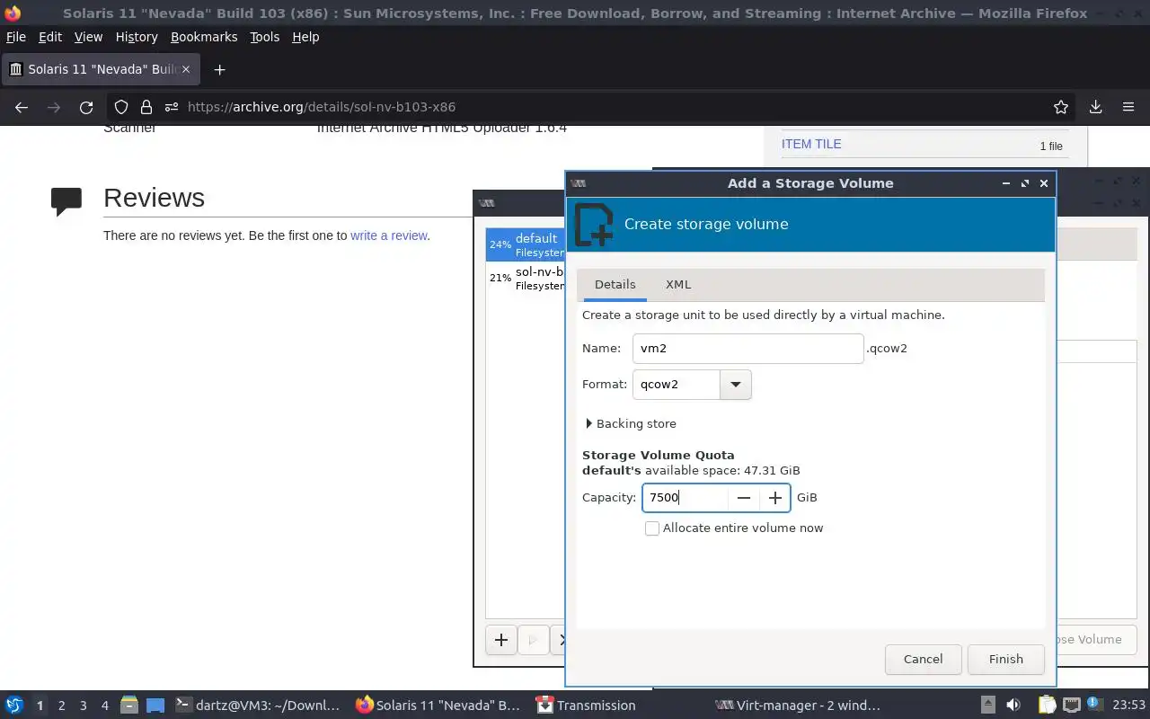
Task: Open the site permissions icon in address bar
Action: pyautogui.click(x=172, y=107)
